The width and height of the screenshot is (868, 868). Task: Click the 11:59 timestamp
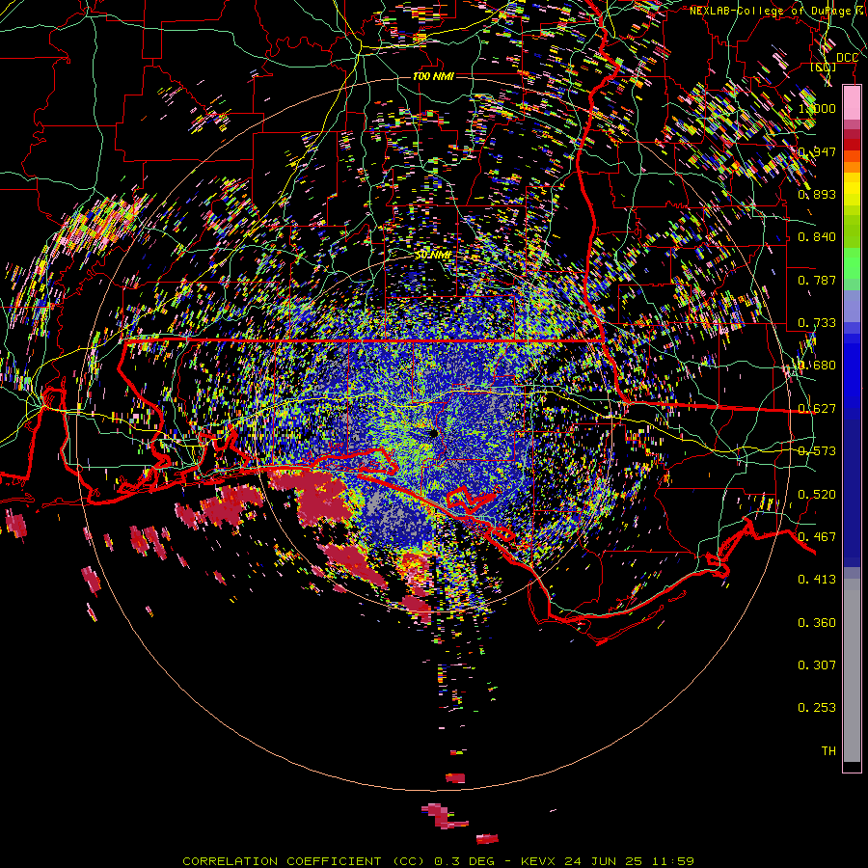(672, 861)
